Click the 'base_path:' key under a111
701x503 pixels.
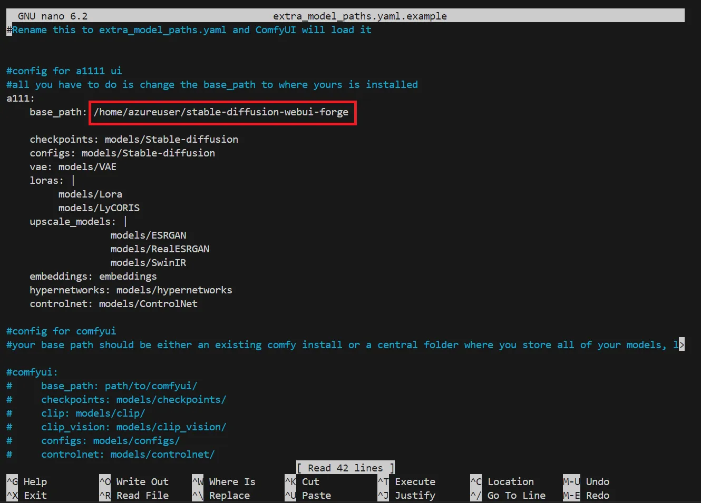(59, 112)
